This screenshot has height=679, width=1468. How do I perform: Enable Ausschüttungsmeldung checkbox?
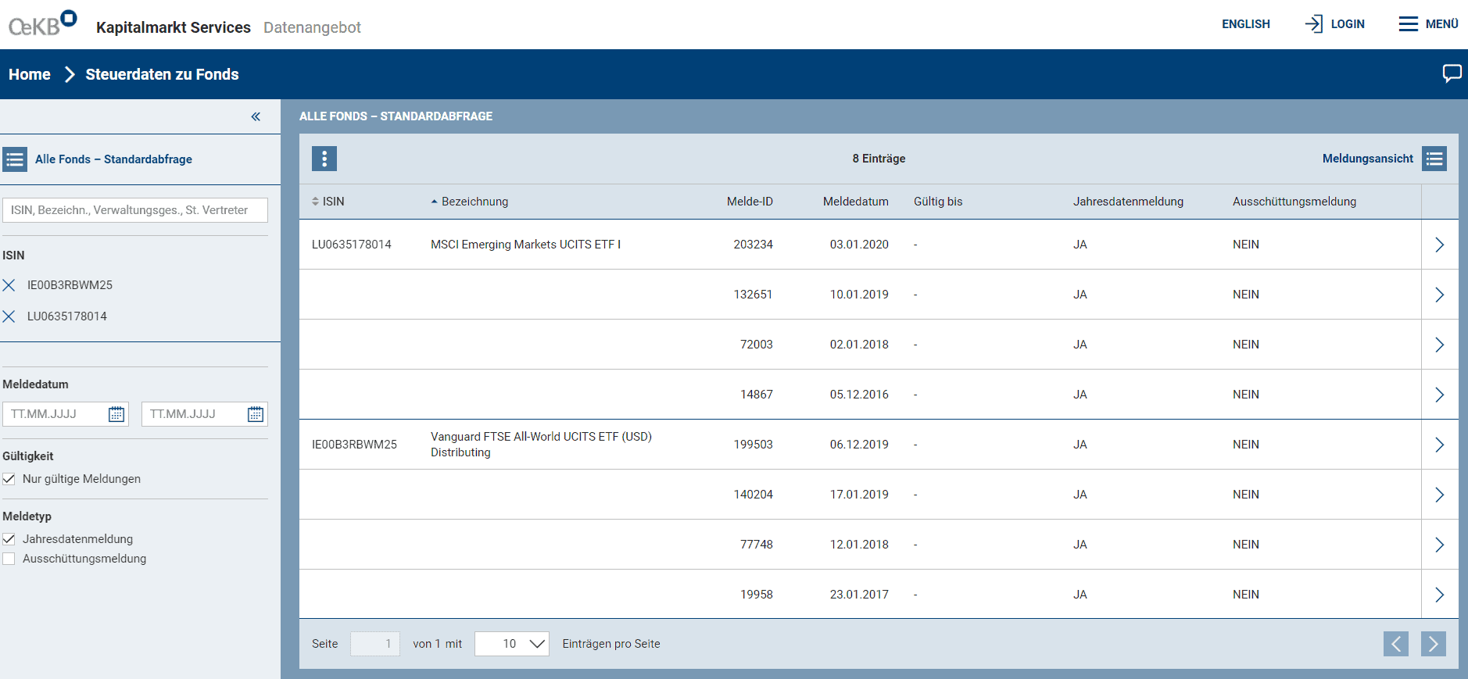pos(9,559)
